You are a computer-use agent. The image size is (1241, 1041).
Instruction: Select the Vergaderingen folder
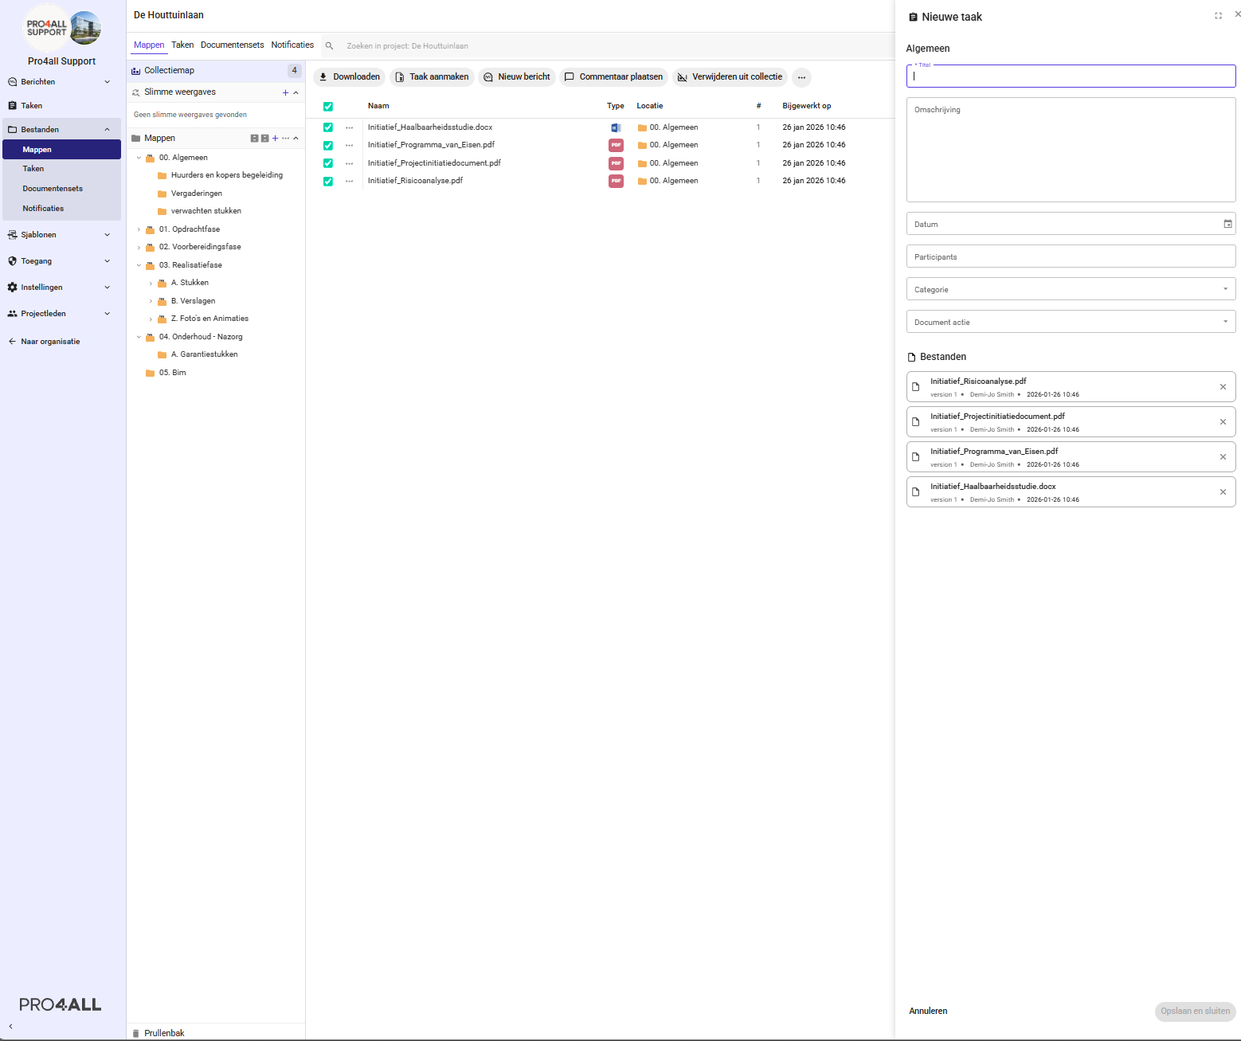point(196,194)
